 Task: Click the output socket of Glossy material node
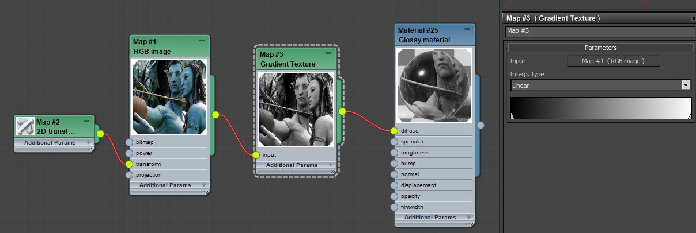(481, 125)
